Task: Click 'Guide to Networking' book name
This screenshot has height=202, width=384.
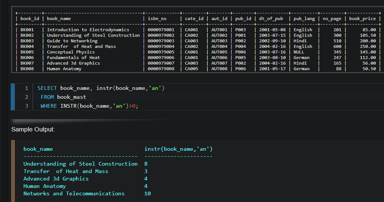Action: point(72,41)
